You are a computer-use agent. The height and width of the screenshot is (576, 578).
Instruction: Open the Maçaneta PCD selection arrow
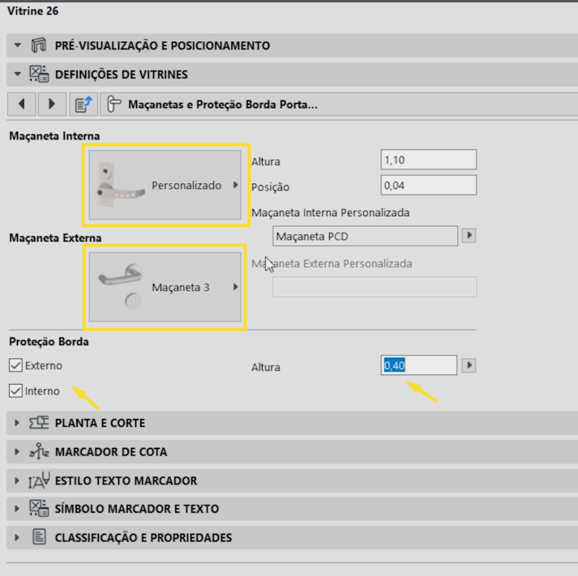469,235
